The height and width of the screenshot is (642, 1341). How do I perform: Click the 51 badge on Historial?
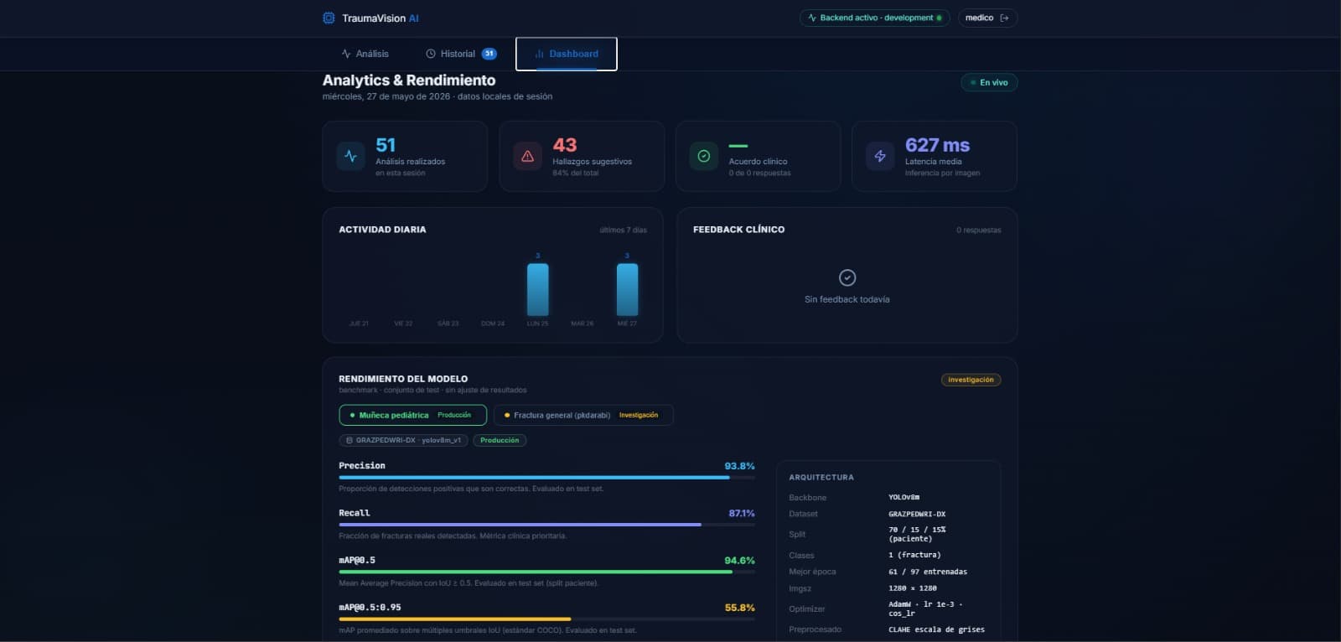click(489, 54)
